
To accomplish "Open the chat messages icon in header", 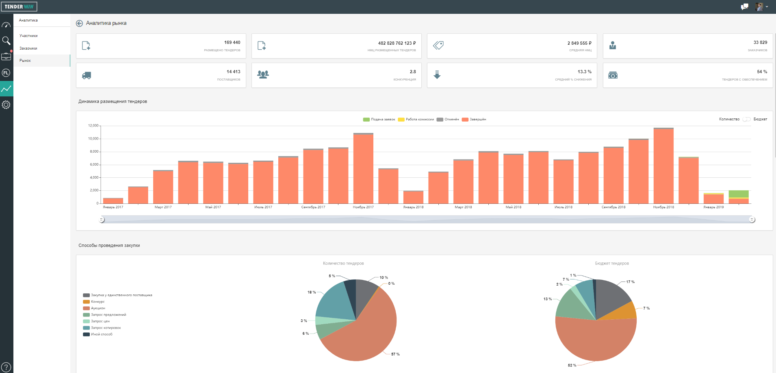I will (x=744, y=7).
